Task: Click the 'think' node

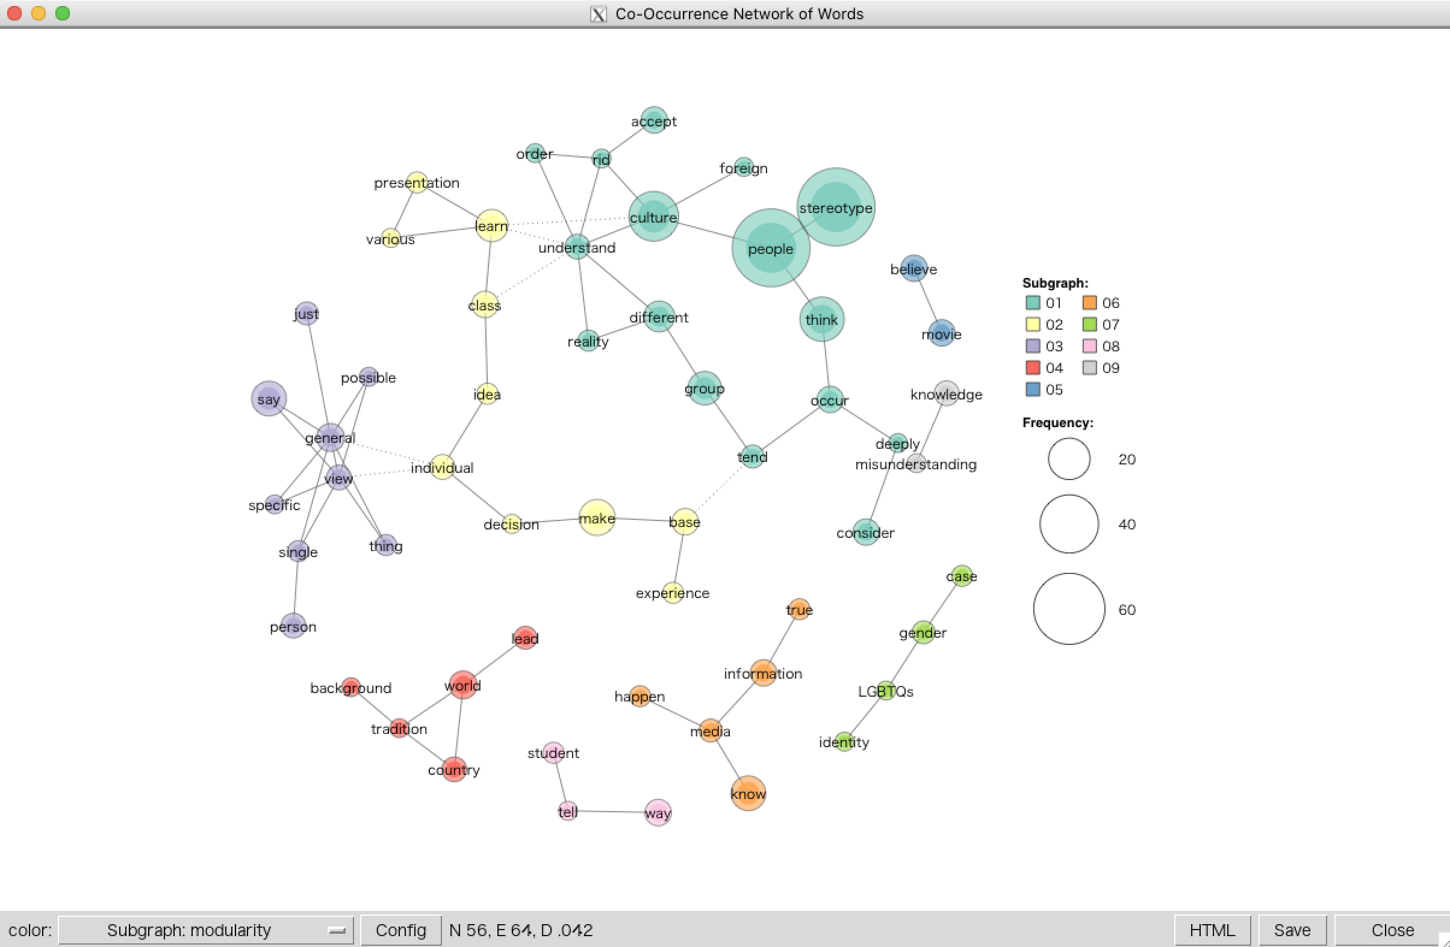Action: tap(822, 319)
